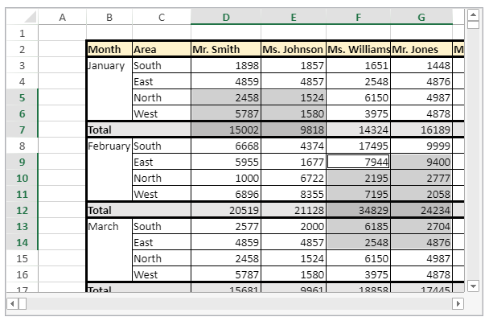Viewport: 489px width, 321px height.
Task: Click the Month header cell
Action: point(109,49)
